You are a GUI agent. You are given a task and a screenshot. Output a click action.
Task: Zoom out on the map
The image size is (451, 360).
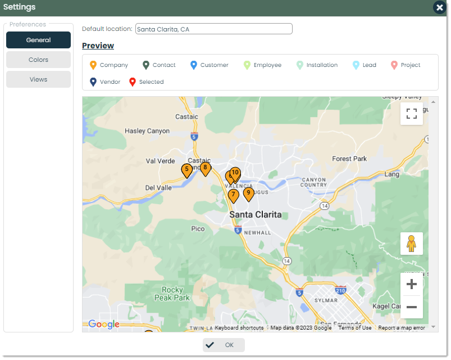tap(411, 307)
